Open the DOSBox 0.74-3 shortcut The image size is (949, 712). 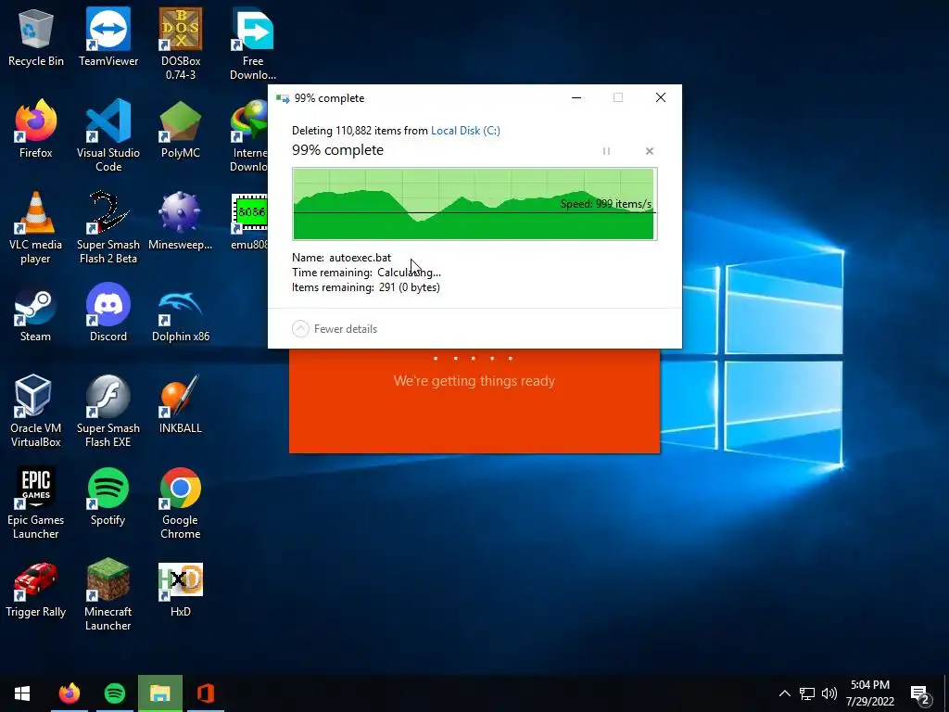[x=181, y=44]
